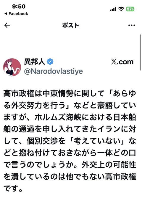Image resolution: width=142 pixels, height=204 pixels.
Task: Tap the Wi-Fi status icon
Action: pyautogui.click(x=121, y=9)
